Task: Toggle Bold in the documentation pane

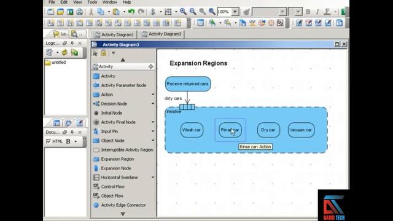Action: 68,141
